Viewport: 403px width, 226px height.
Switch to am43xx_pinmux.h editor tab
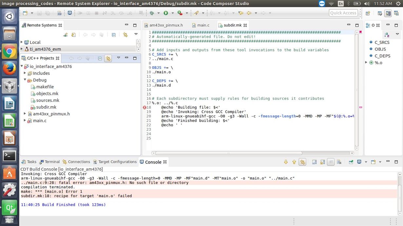[x=163, y=25]
